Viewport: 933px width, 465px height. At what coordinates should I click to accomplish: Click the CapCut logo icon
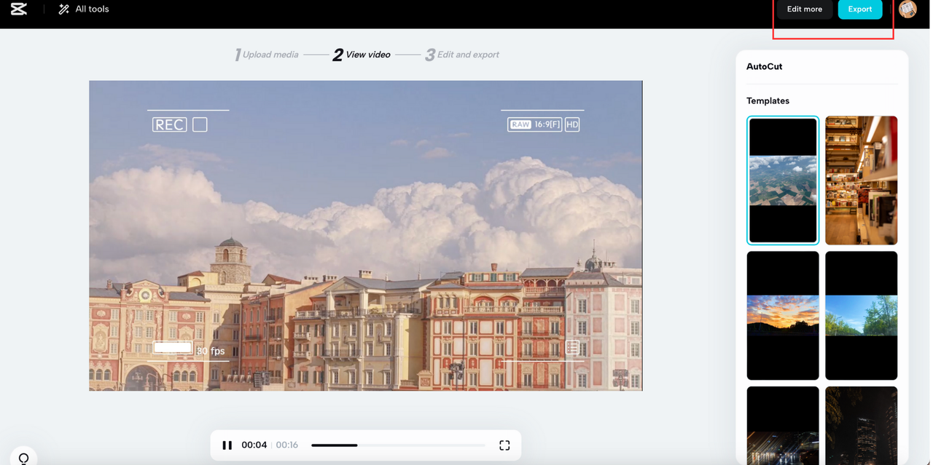point(19,9)
